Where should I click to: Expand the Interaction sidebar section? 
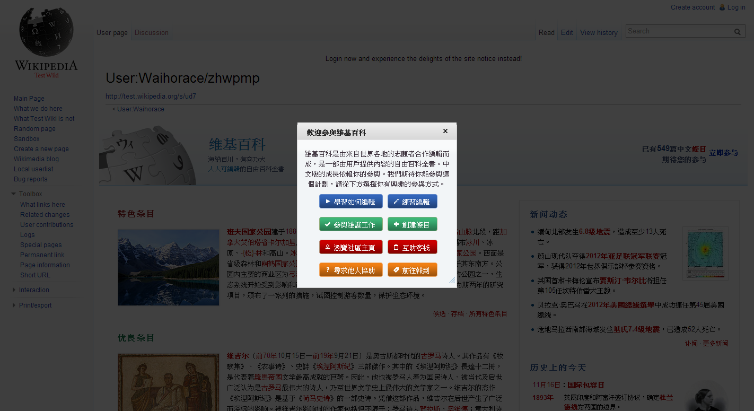(34, 290)
